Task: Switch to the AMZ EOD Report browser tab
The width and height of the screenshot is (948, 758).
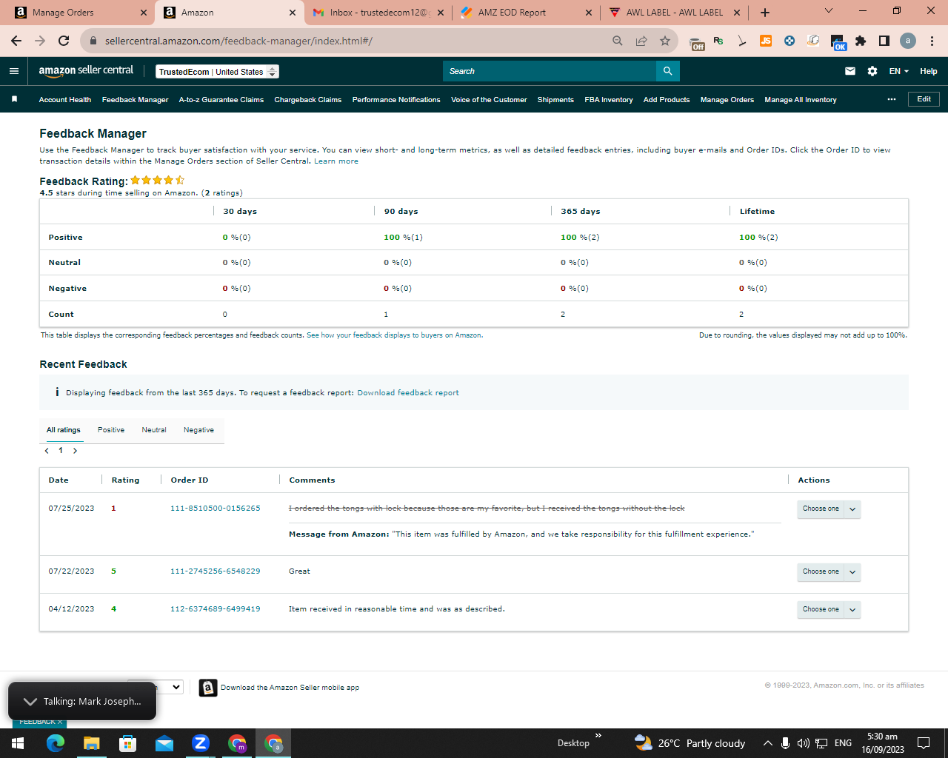Action: pyautogui.click(x=526, y=13)
